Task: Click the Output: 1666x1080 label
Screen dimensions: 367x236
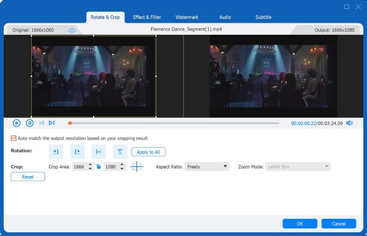Action: (334, 30)
